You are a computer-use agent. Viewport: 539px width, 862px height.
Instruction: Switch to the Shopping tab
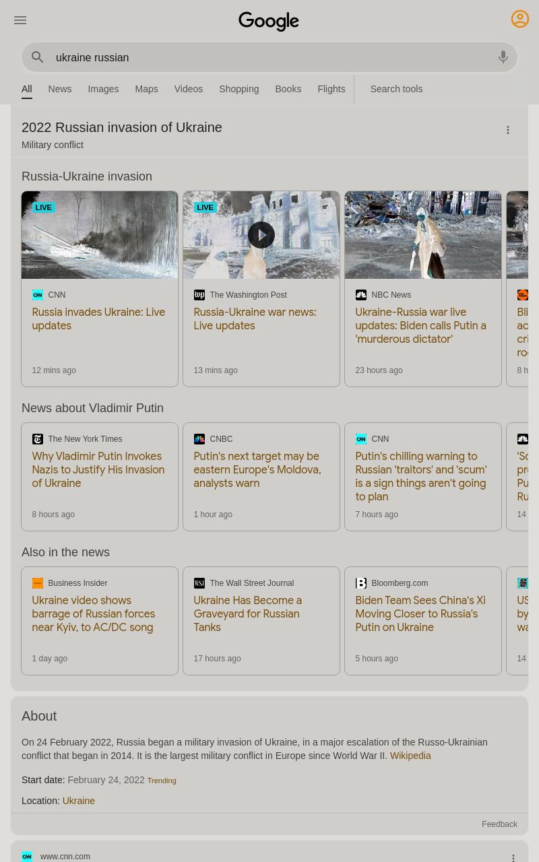[x=239, y=89]
